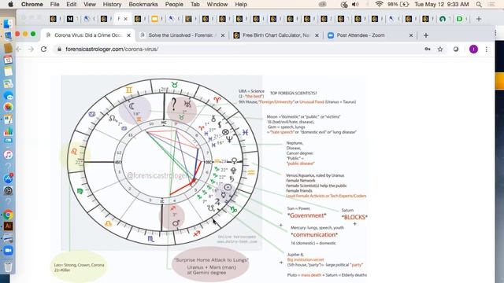Viewport: 504px width, 283px height.
Task: Open the Chrome application menu
Action: (31, 4)
